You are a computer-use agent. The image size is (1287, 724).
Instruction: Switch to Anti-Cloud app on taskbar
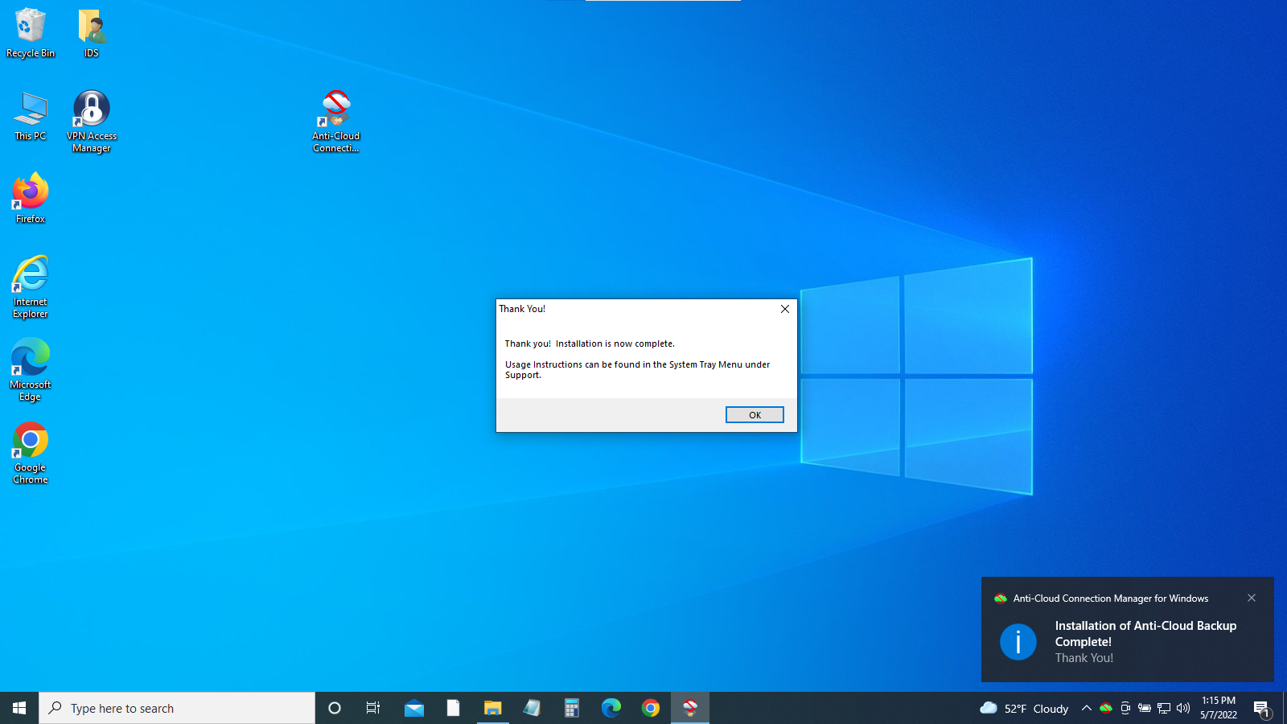[x=690, y=708]
